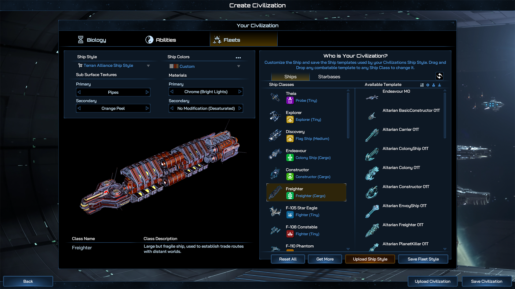Click the Upload Ship Style button
Image resolution: width=515 pixels, height=289 pixels.
(x=370, y=259)
